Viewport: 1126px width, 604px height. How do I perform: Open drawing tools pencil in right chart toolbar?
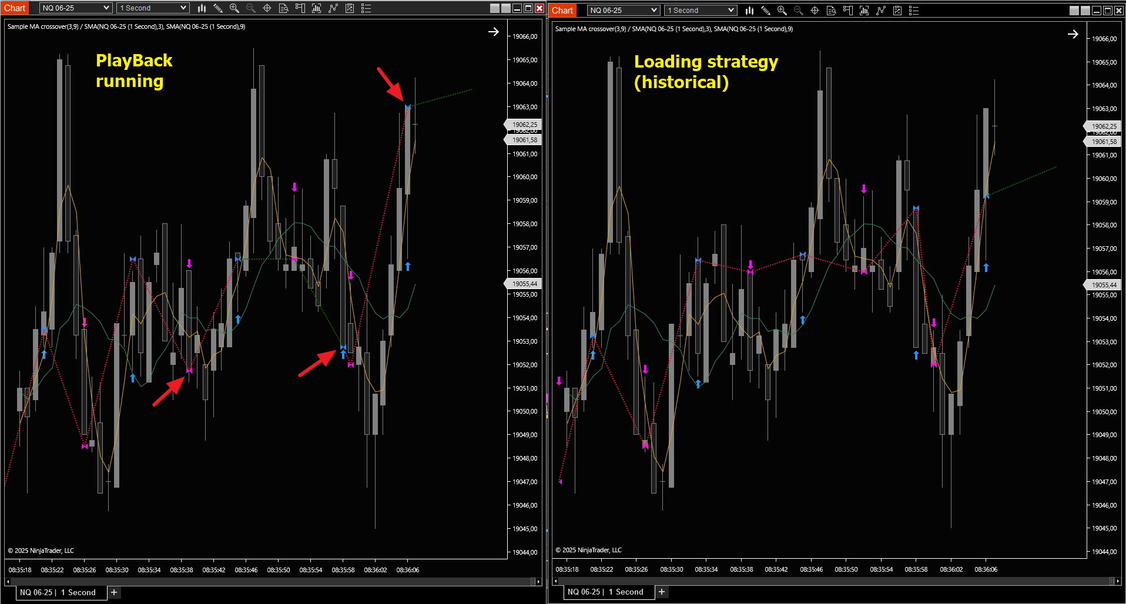[x=766, y=11]
